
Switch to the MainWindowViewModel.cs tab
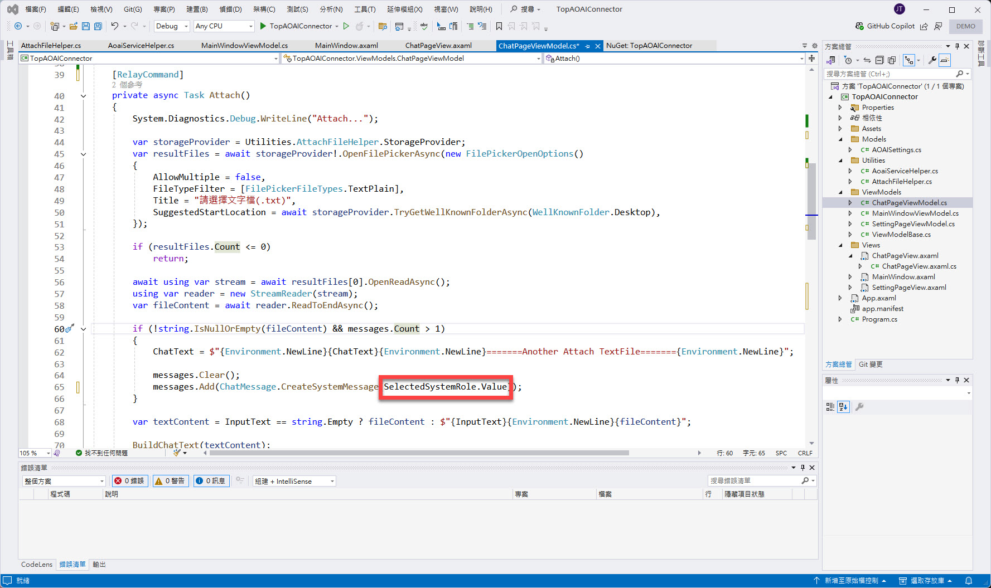[245, 46]
